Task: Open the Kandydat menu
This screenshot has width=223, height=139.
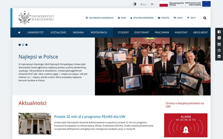Action: (181, 32)
